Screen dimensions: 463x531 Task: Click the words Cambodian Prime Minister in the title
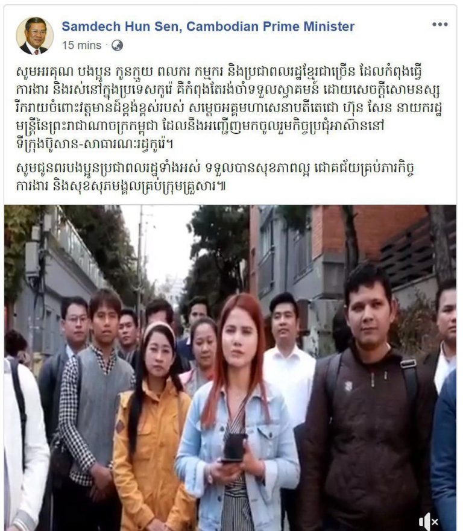tap(270, 27)
